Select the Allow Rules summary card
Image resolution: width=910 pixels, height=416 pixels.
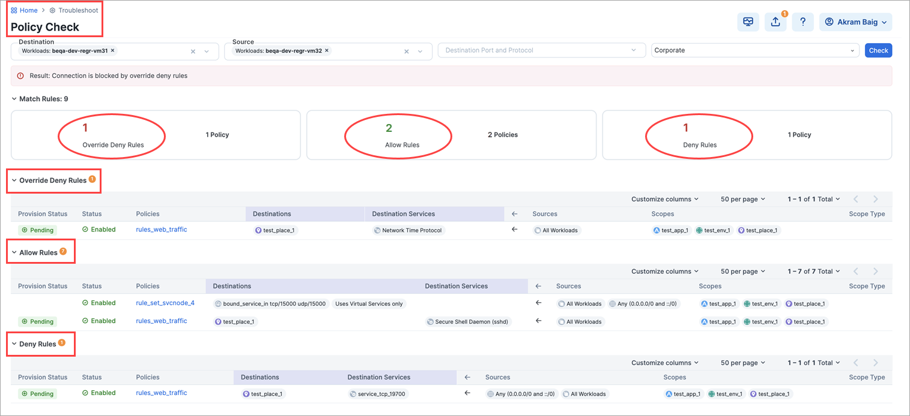tap(451, 135)
